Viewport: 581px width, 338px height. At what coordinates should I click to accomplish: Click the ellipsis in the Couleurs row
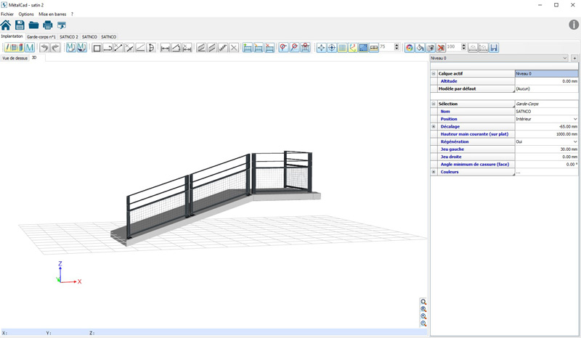pyautogui.click(x=518, y=172)
